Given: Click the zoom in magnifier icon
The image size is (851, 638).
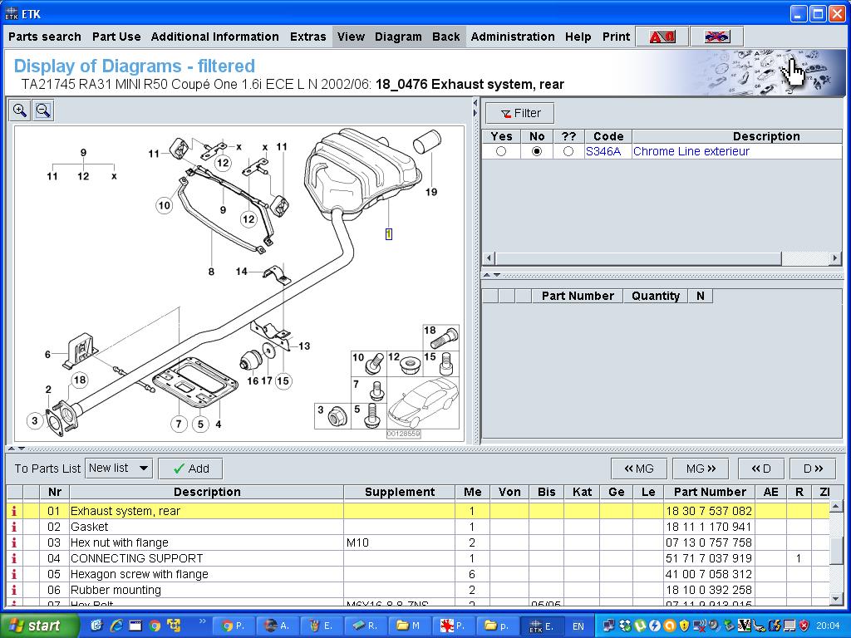Looking at the screenshot, I should 20,110.
